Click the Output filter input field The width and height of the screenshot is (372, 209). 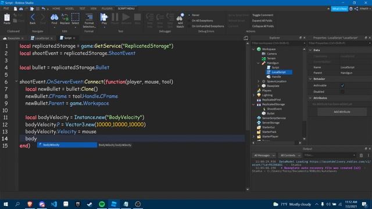330,156
